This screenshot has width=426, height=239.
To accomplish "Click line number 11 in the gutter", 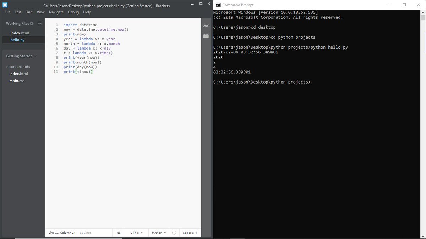I will [x=55, y=72].
